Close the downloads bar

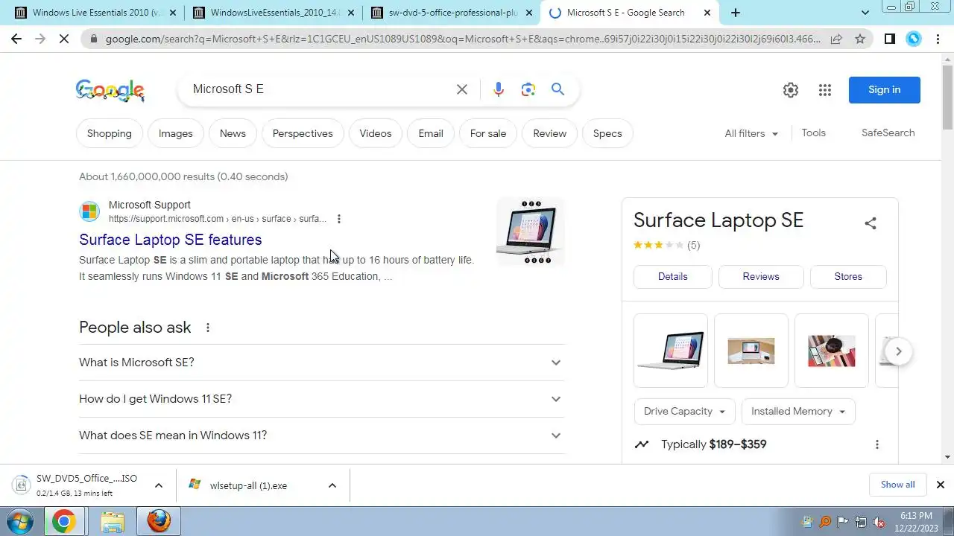(x=941, y=485)
